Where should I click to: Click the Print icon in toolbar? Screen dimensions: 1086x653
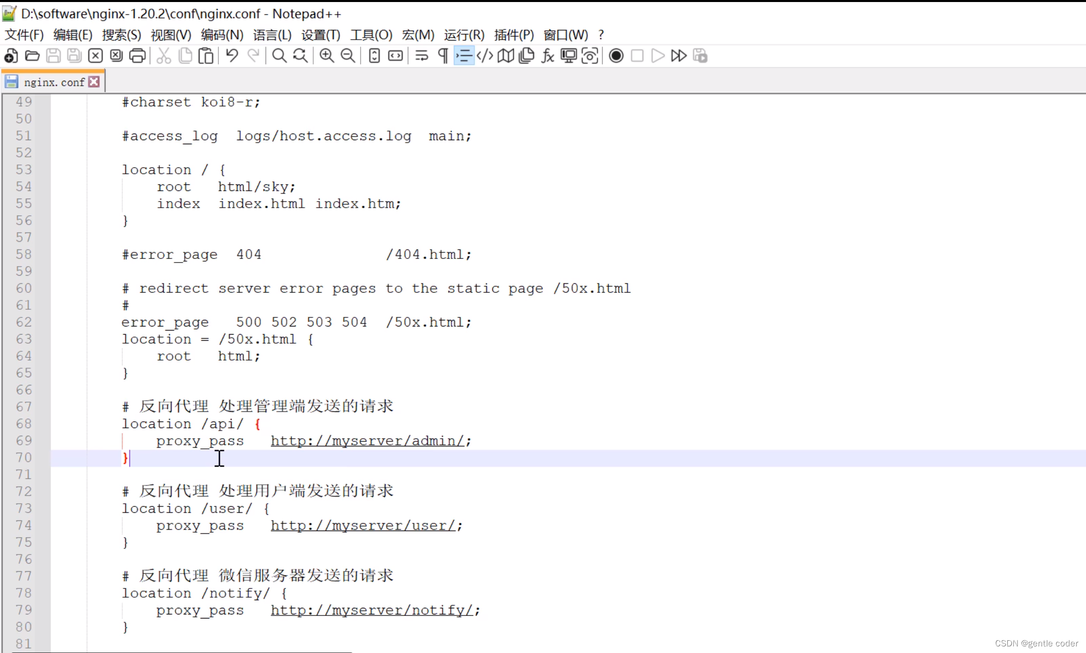pyautogui.click(x=137, y=56)
